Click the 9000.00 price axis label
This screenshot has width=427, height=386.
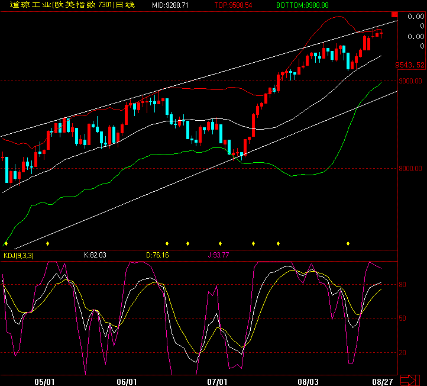410,81
